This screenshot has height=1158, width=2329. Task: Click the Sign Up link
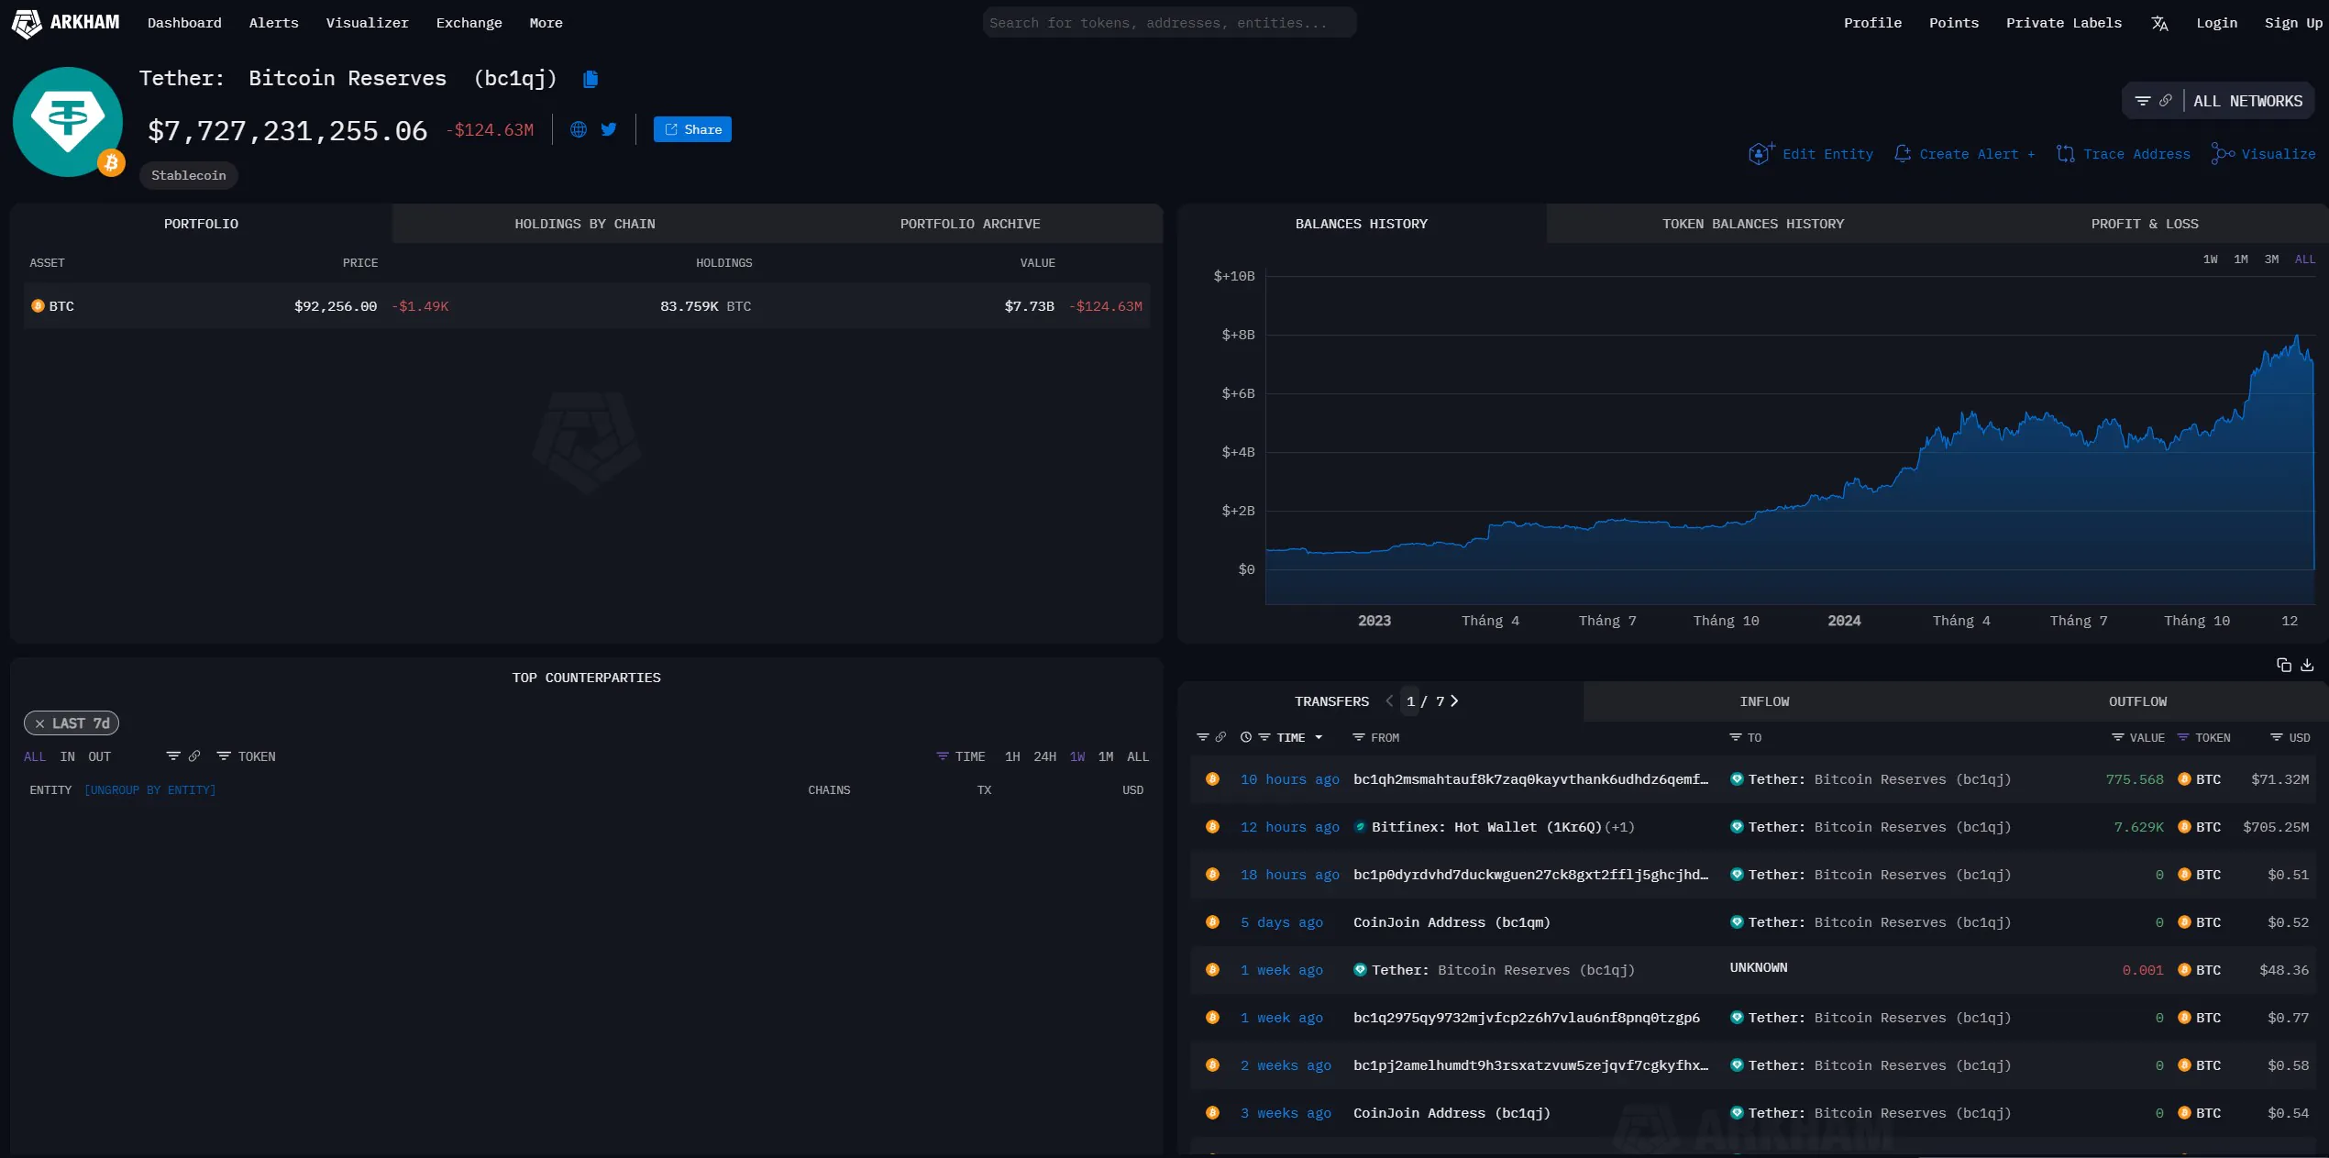coord(2292,23)
